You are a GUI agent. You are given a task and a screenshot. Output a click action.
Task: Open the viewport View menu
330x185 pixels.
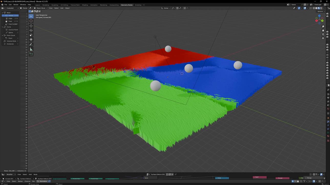coord(51,8)
